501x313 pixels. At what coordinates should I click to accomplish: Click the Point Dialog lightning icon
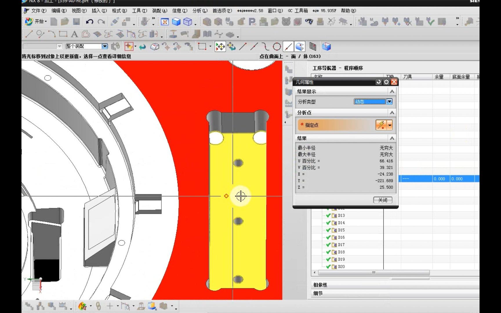click(381, 125)
